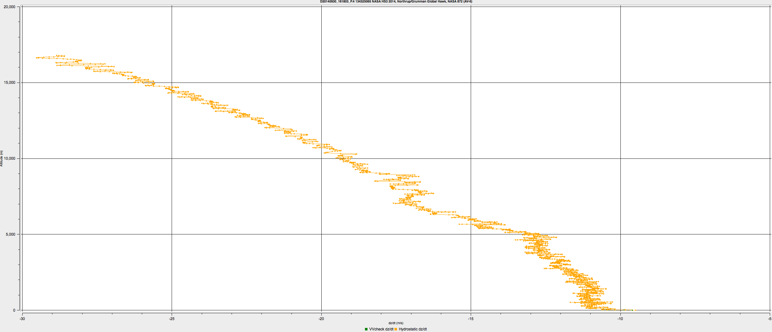
Task: Click the 0 y-axis tick label
Action: point(14,310)
